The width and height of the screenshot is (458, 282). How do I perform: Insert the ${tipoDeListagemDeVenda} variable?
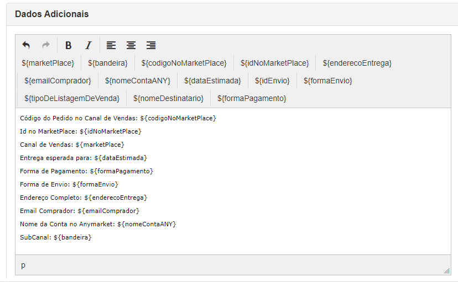point(72,98)
